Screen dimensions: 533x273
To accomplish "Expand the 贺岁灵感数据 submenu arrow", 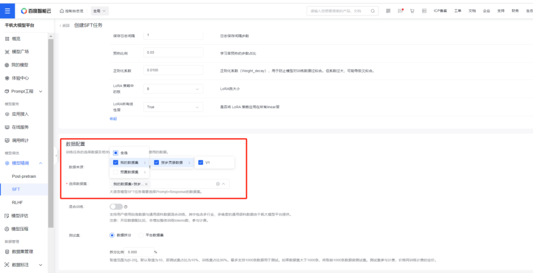I will tap(190, 163).
